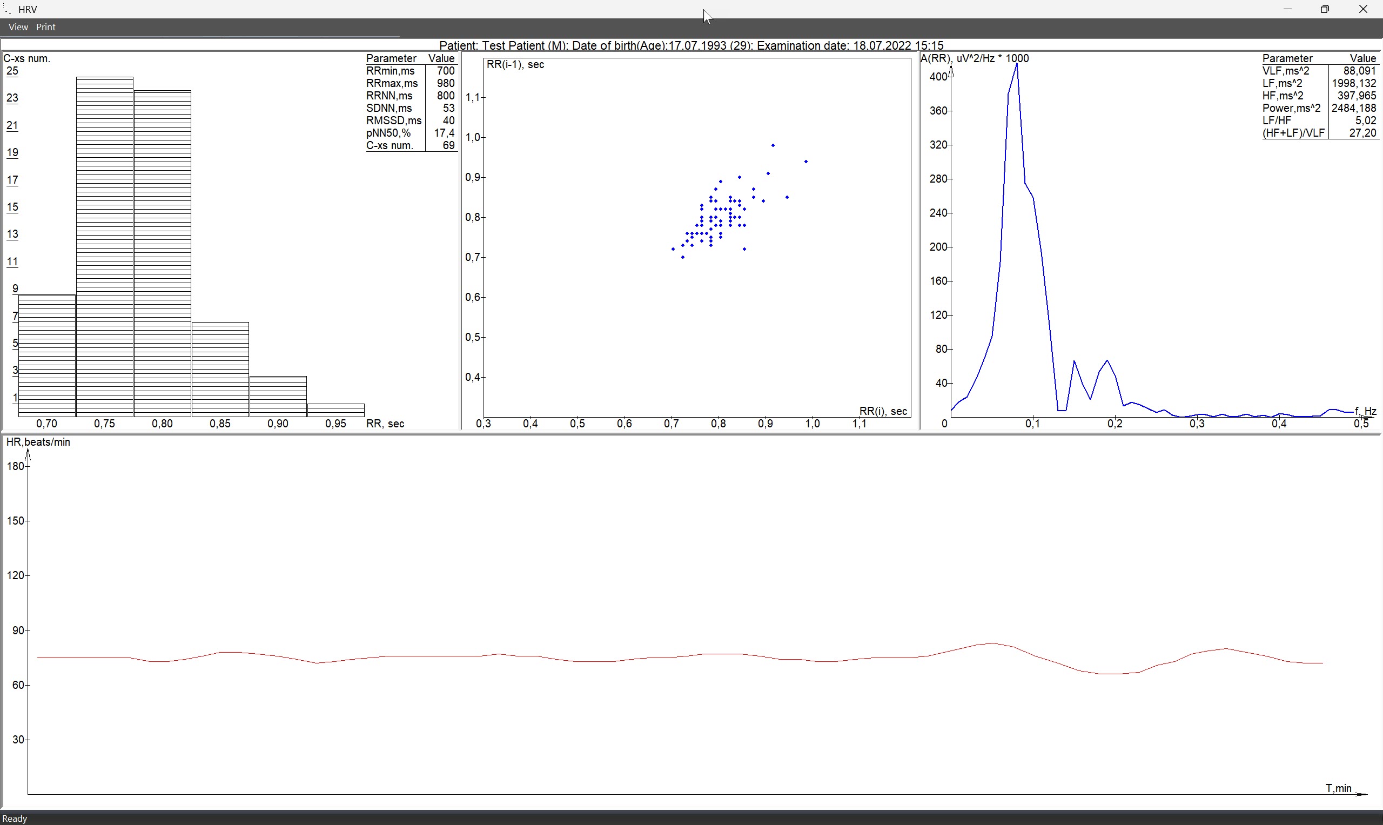
Task: Click the HRV app icon in title bar
Action: tap(7, 9)
